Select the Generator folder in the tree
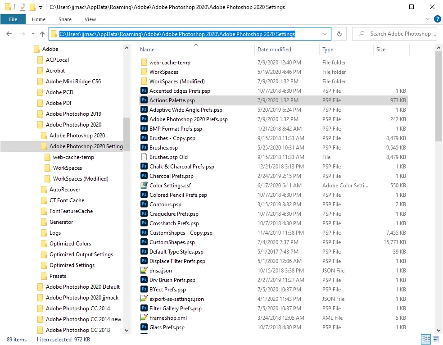The image size is (443, 345). [x=61, y=222]
